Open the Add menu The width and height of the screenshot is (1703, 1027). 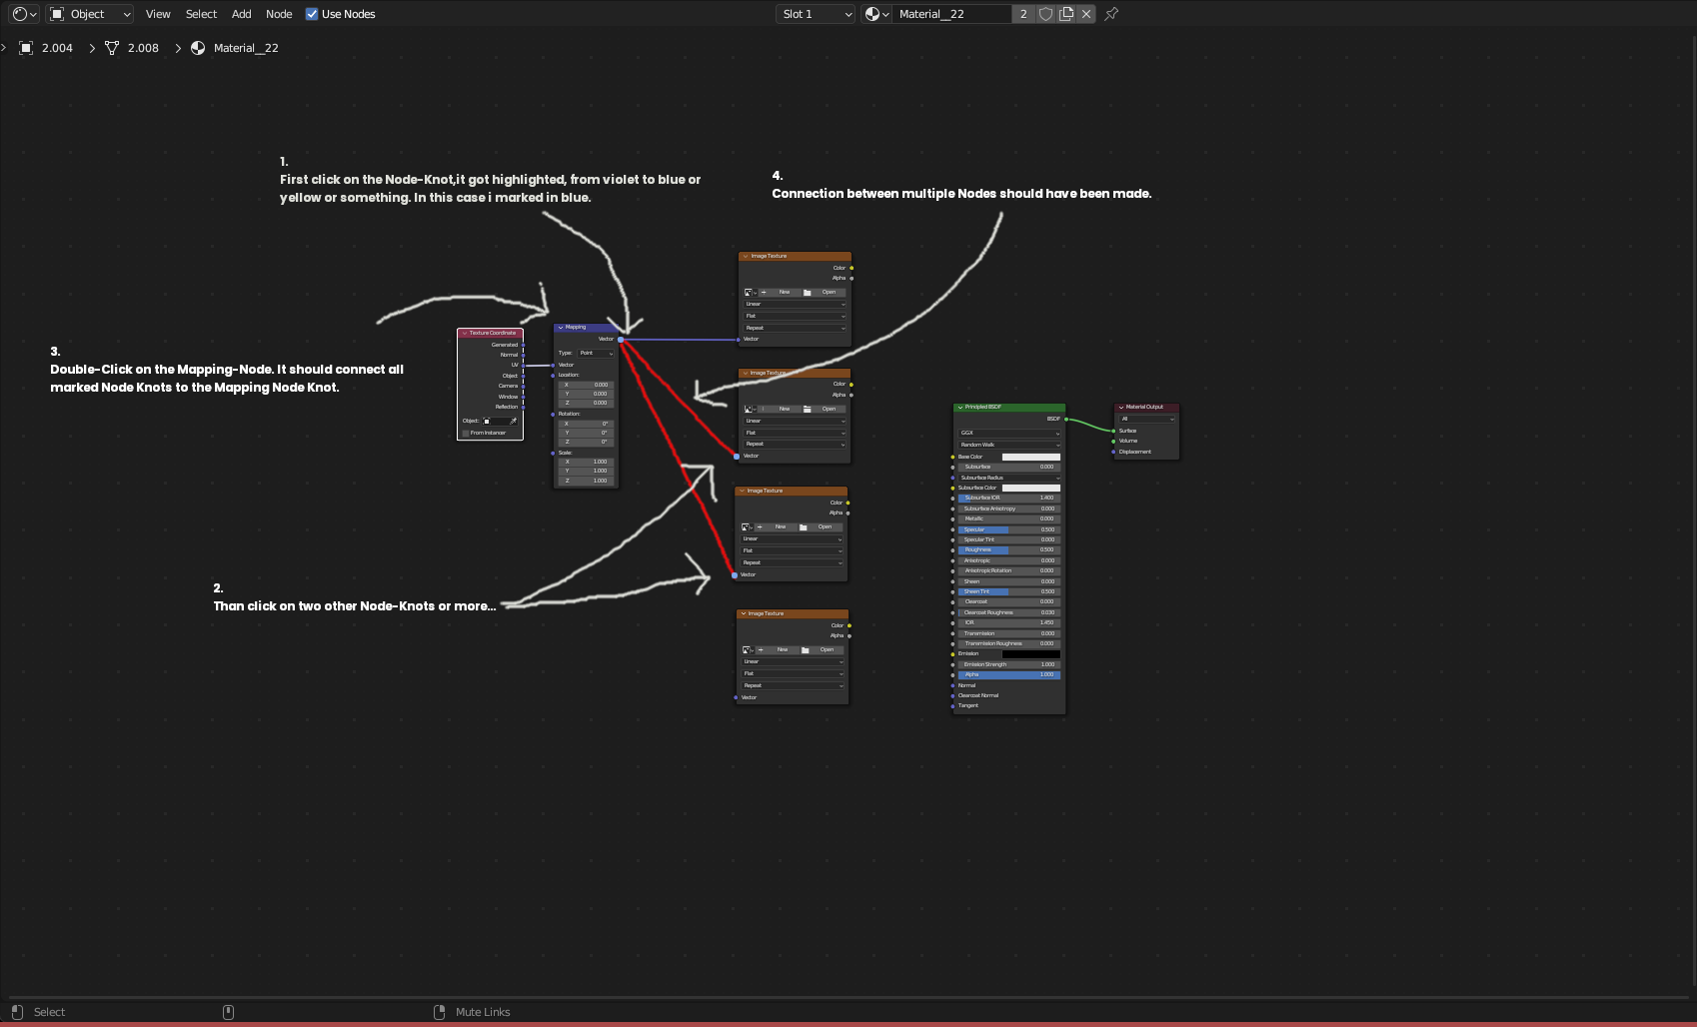[242, 14]
